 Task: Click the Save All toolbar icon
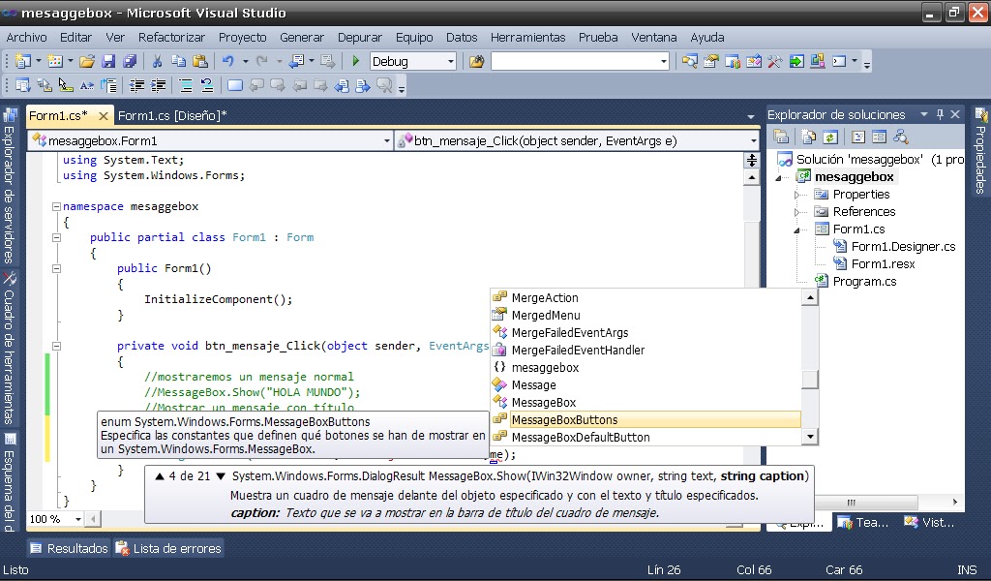click(128, 59)
